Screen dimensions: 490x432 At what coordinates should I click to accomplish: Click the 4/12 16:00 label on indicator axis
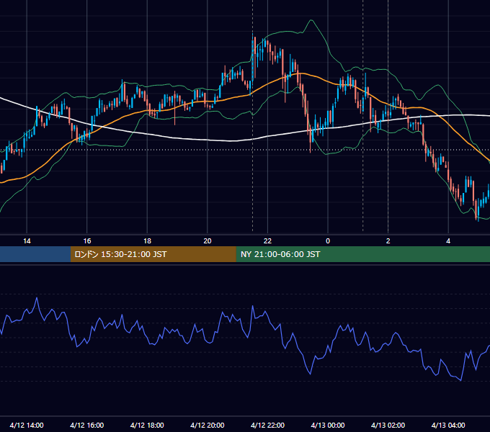pyautogui.click(x=87, y=425)
